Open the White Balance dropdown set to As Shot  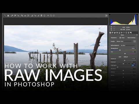[128, 45]
